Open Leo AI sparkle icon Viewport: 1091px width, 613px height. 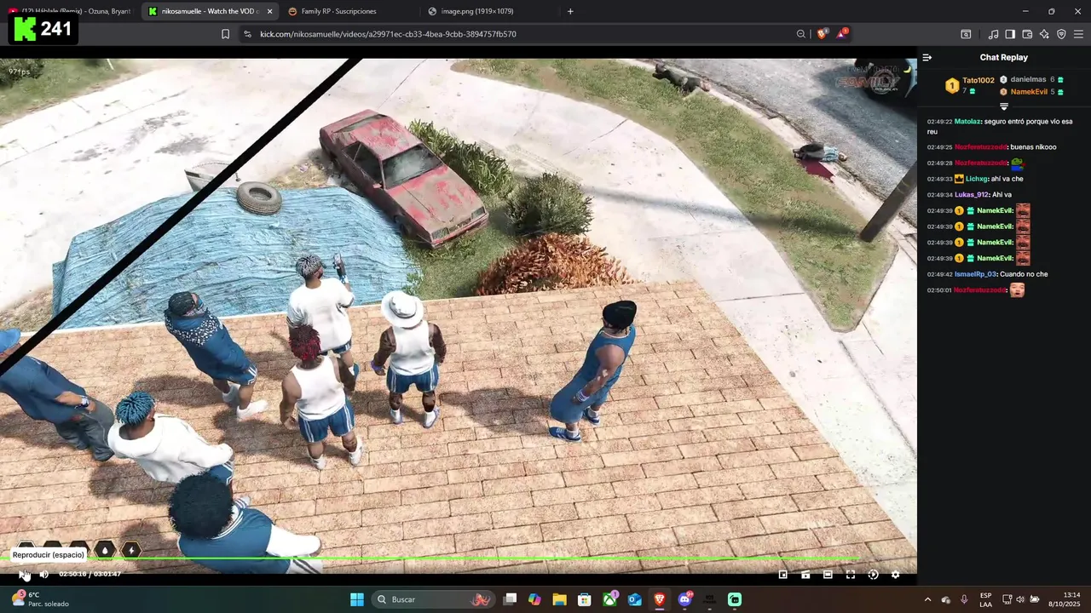point(1044,34)
